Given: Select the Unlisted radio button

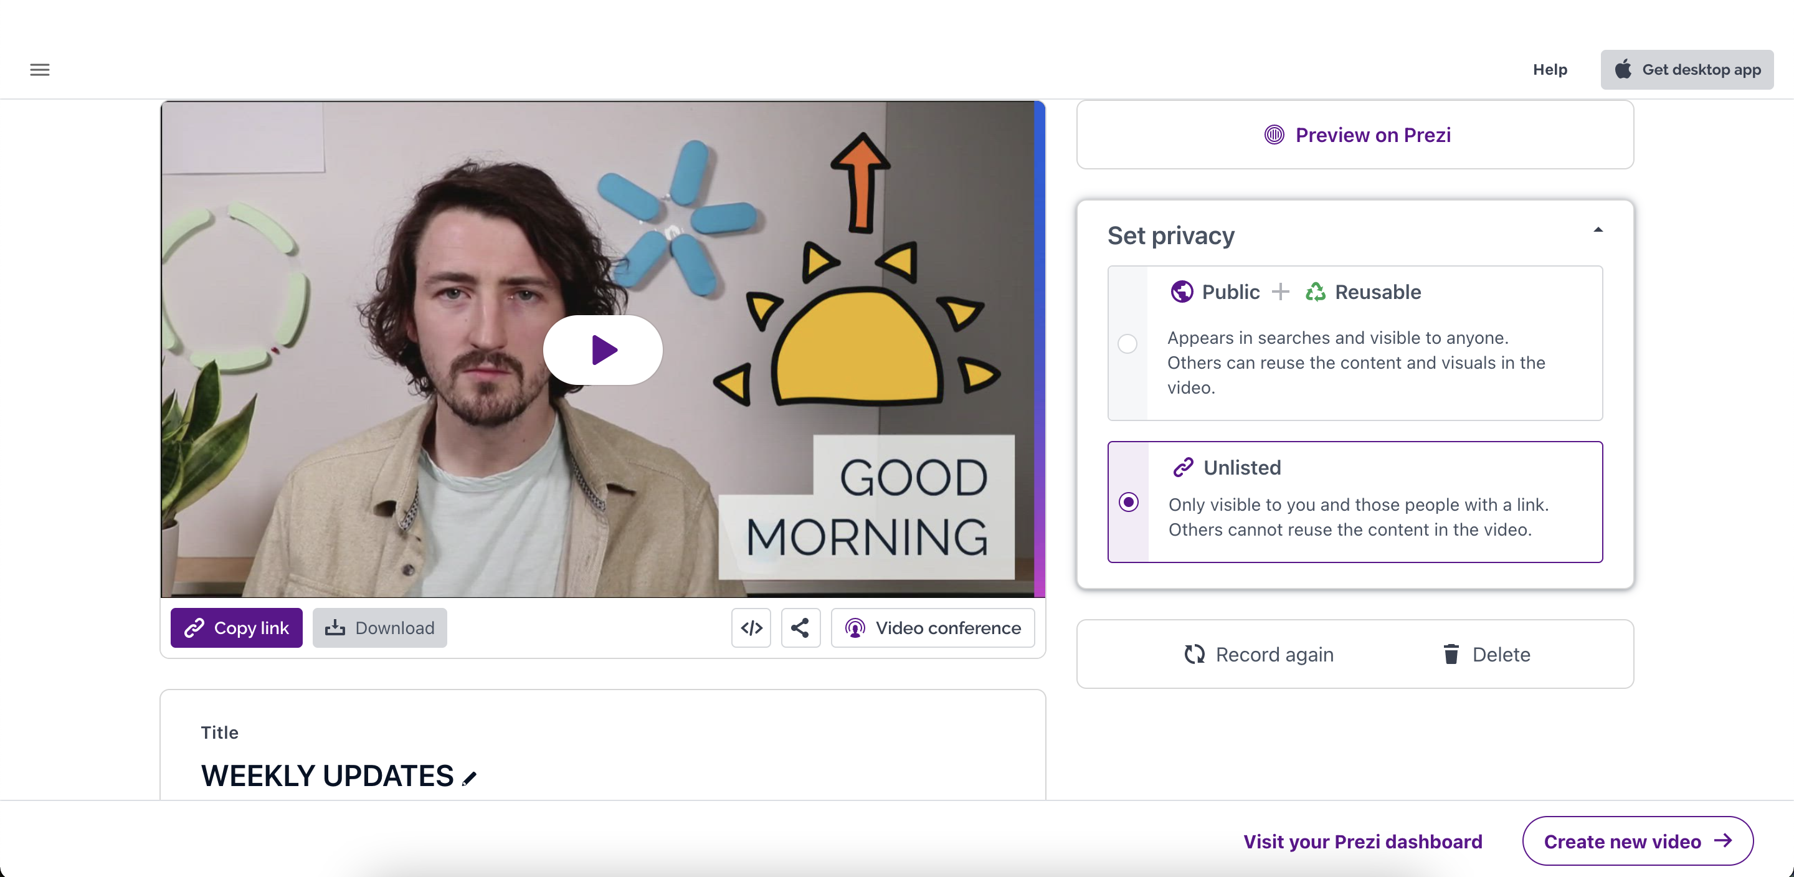Looking at the screenshot, I should pos(1128,501).
